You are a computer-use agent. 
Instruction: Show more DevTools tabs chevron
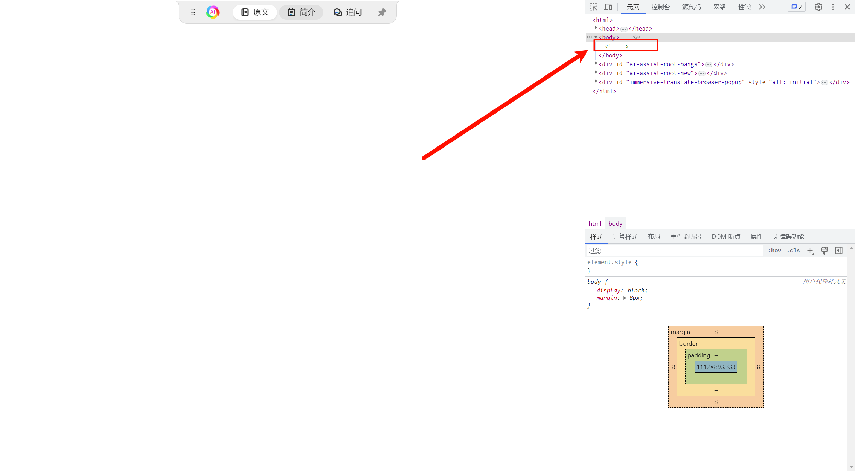762,7
